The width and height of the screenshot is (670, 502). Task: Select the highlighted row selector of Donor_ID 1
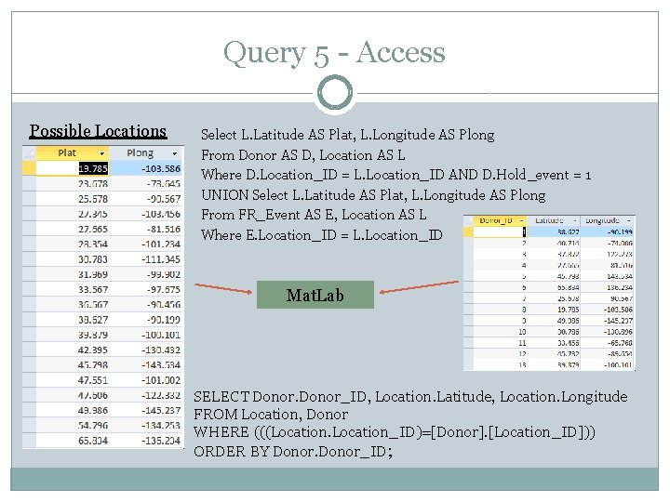tap(469, 231)
